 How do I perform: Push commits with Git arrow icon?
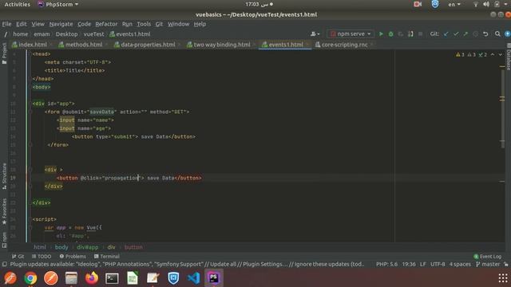(x=465, y=33)
